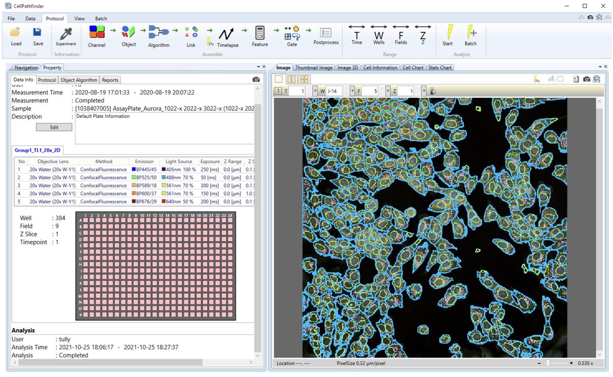This screenshot has width=613, height=377.
Task: Switch to four-panel grid layout
Action: (304, 79)
